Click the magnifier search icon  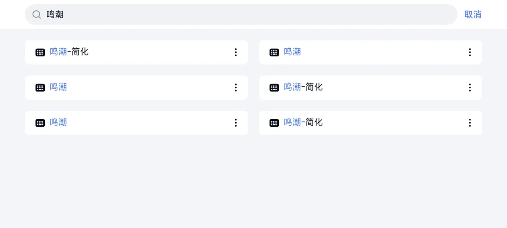click(36, 15)
